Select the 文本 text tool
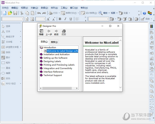Image resolution: width=155 pixels, height=124 pixels. pos(6,31)
